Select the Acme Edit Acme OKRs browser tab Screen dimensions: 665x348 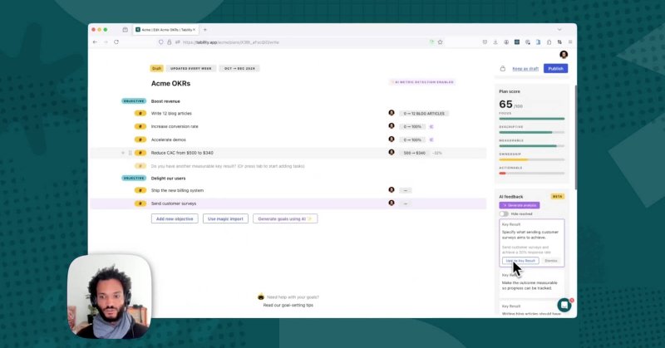click(x=164, y=30)
